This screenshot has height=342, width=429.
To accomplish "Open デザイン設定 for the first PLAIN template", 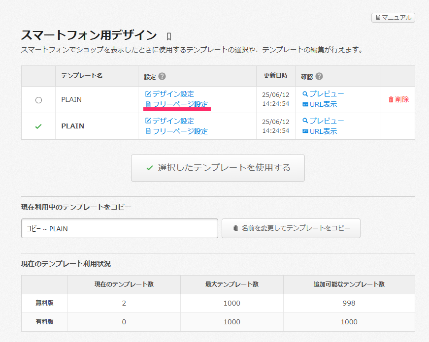I will click(173, 94).
